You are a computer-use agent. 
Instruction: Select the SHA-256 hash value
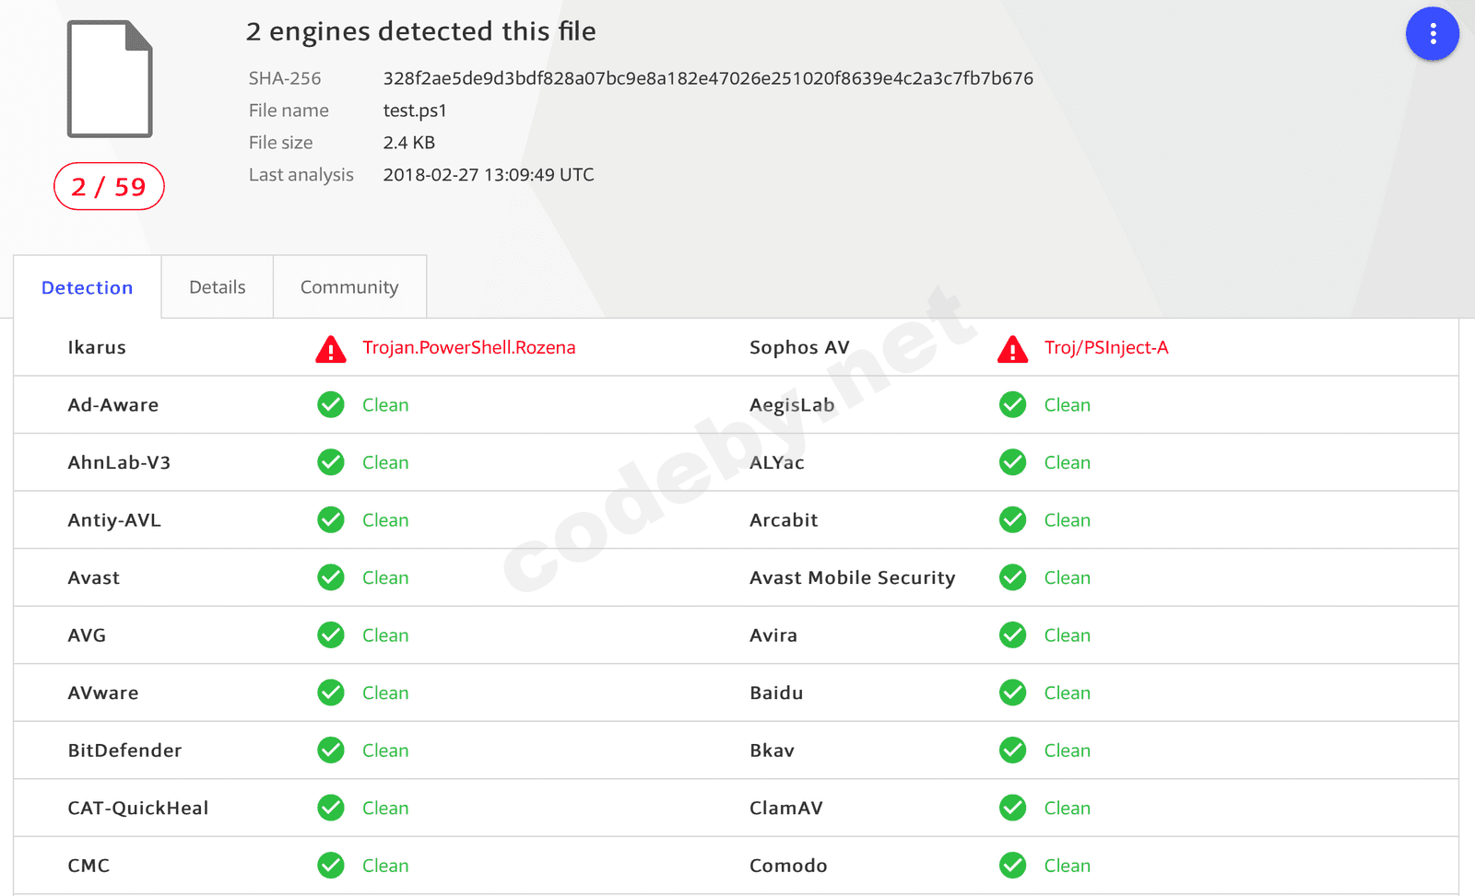point(708,78)
